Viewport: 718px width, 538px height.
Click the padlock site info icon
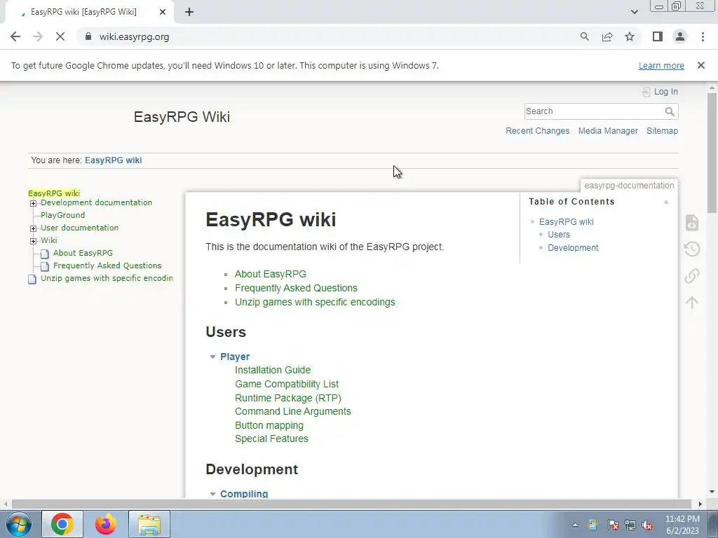88,36
